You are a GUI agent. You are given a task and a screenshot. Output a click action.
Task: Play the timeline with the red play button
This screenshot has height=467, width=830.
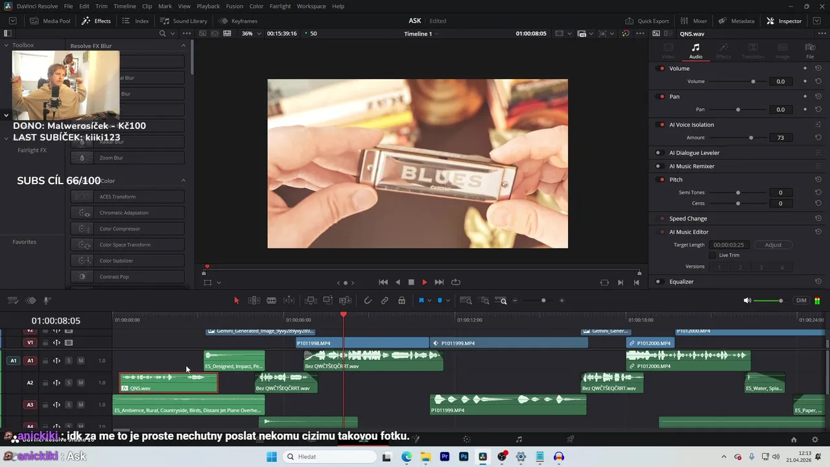click(425, 282)
